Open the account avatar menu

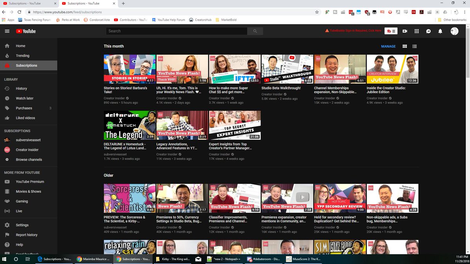[x=454, y=31]
